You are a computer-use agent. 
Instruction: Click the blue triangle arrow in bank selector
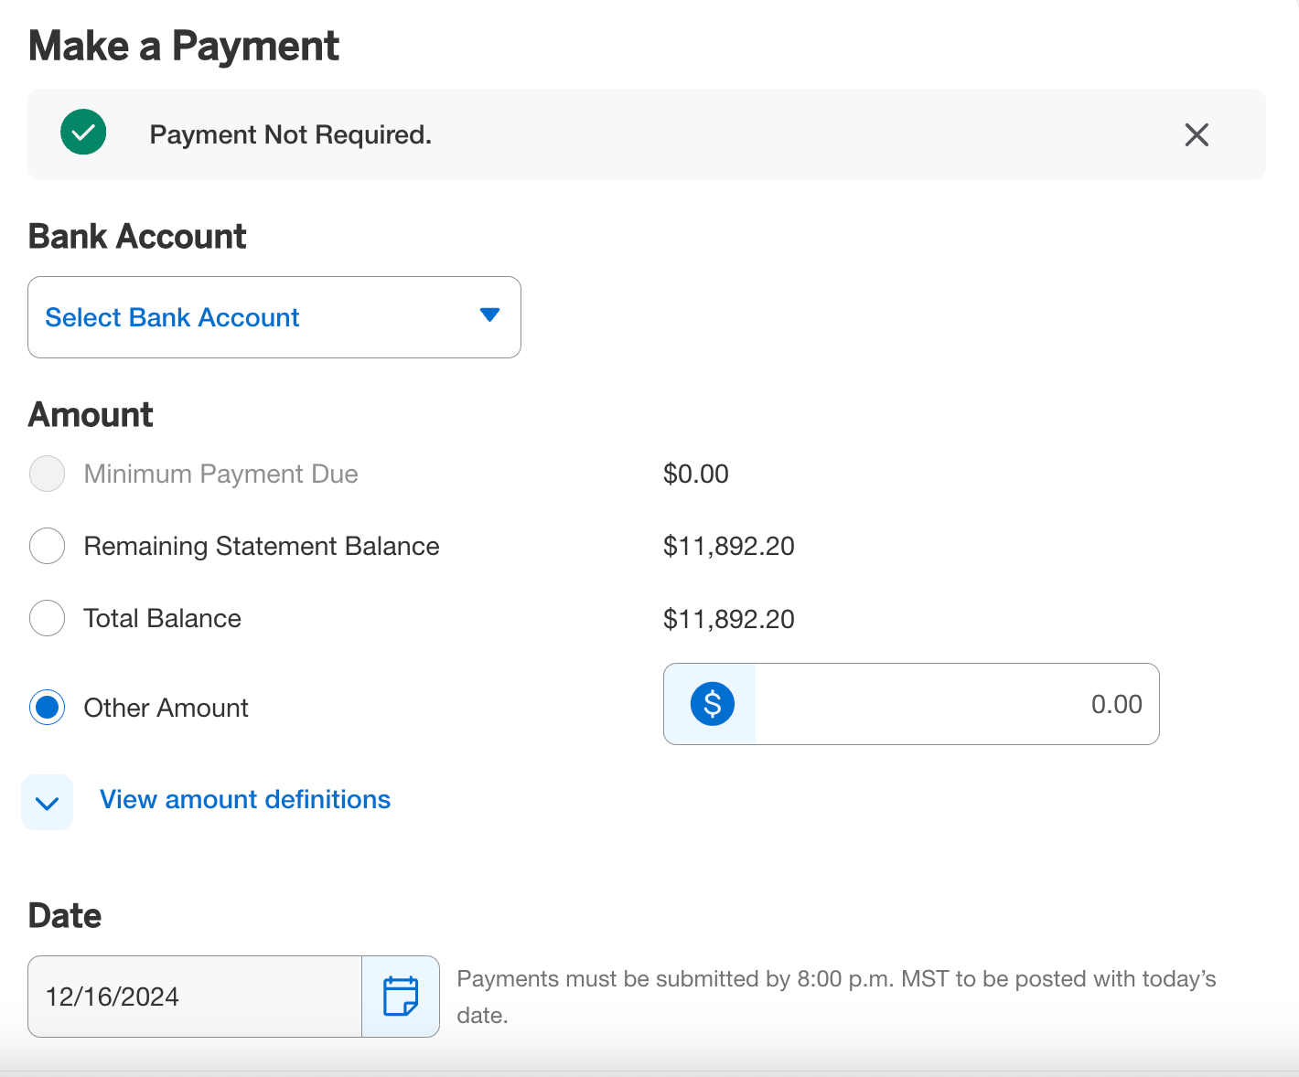pos(489,315)
